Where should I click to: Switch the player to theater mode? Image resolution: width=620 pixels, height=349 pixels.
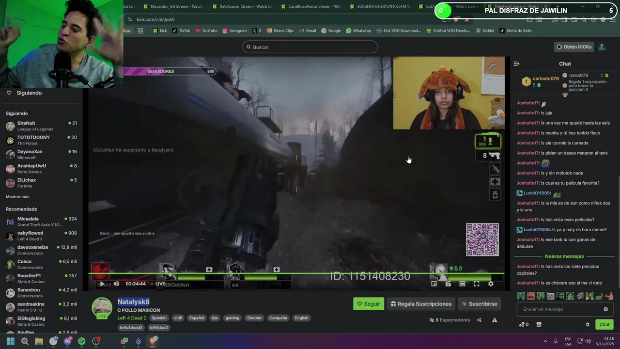462,284
